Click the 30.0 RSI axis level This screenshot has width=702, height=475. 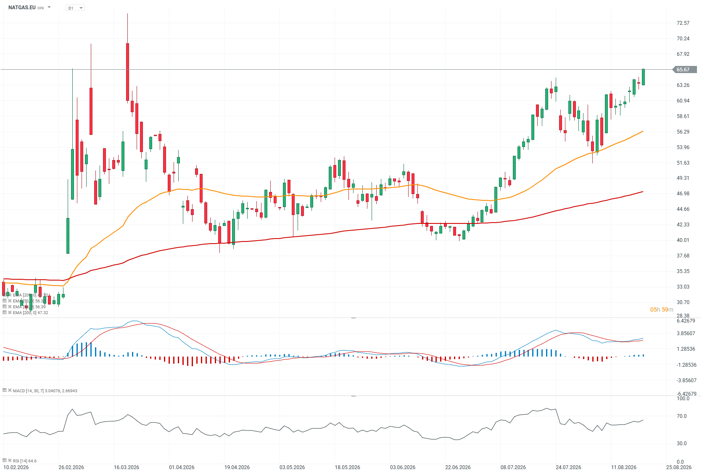click(682, 444)
